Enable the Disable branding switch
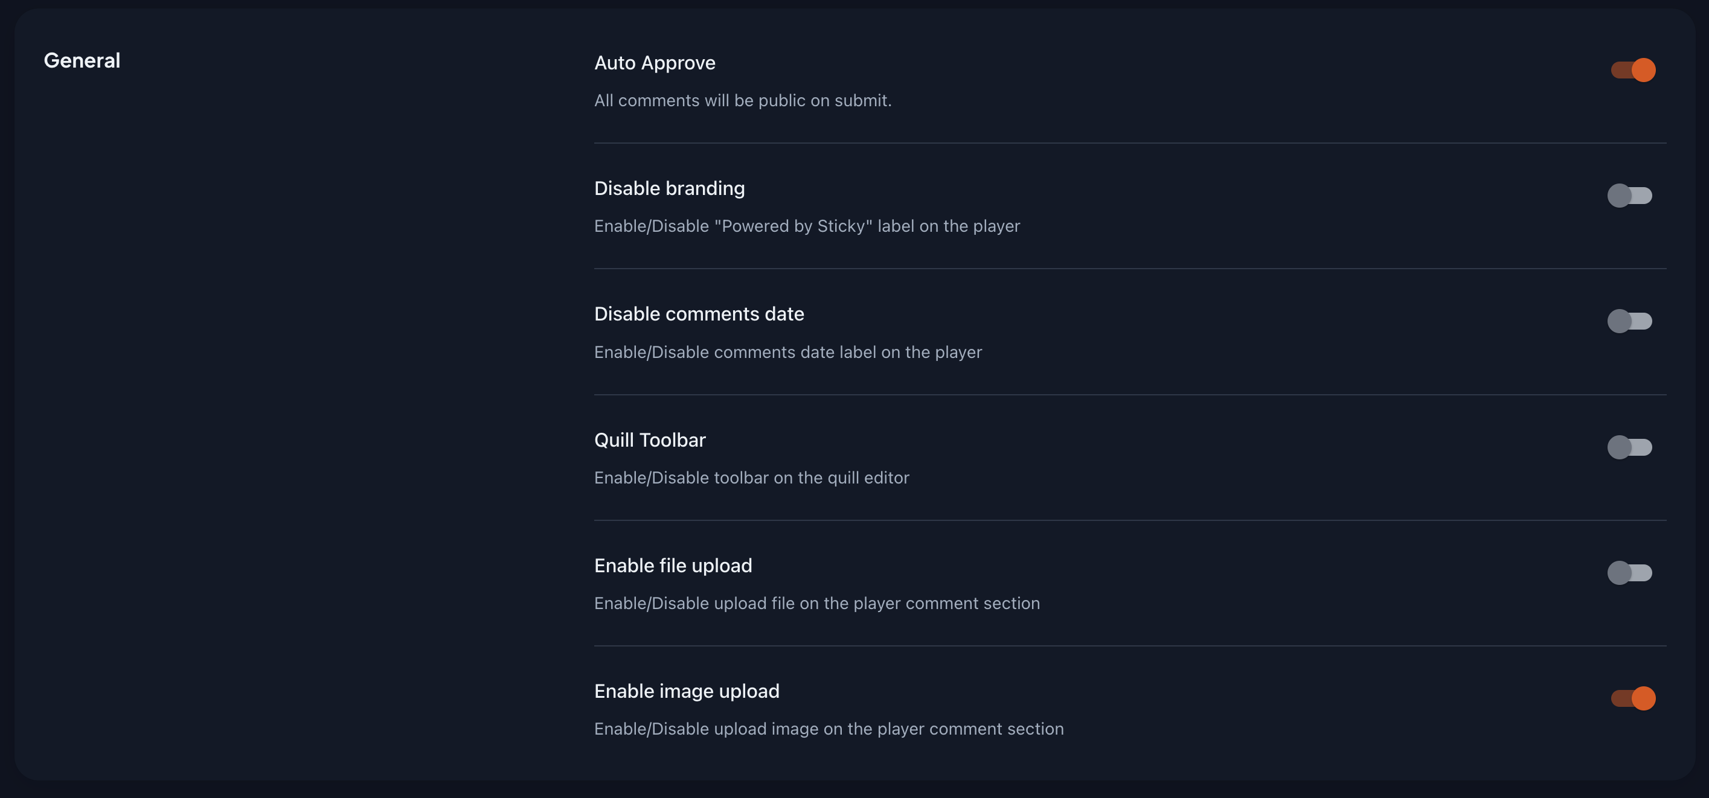 (1630, 195)
